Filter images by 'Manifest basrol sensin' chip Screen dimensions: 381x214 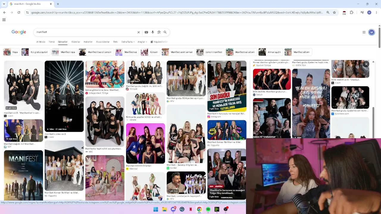(96, 52)
